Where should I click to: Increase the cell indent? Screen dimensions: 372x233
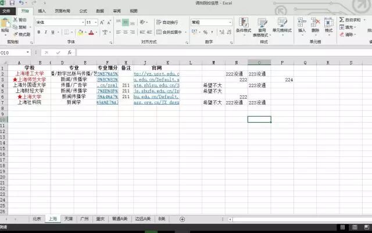[149, 32]
